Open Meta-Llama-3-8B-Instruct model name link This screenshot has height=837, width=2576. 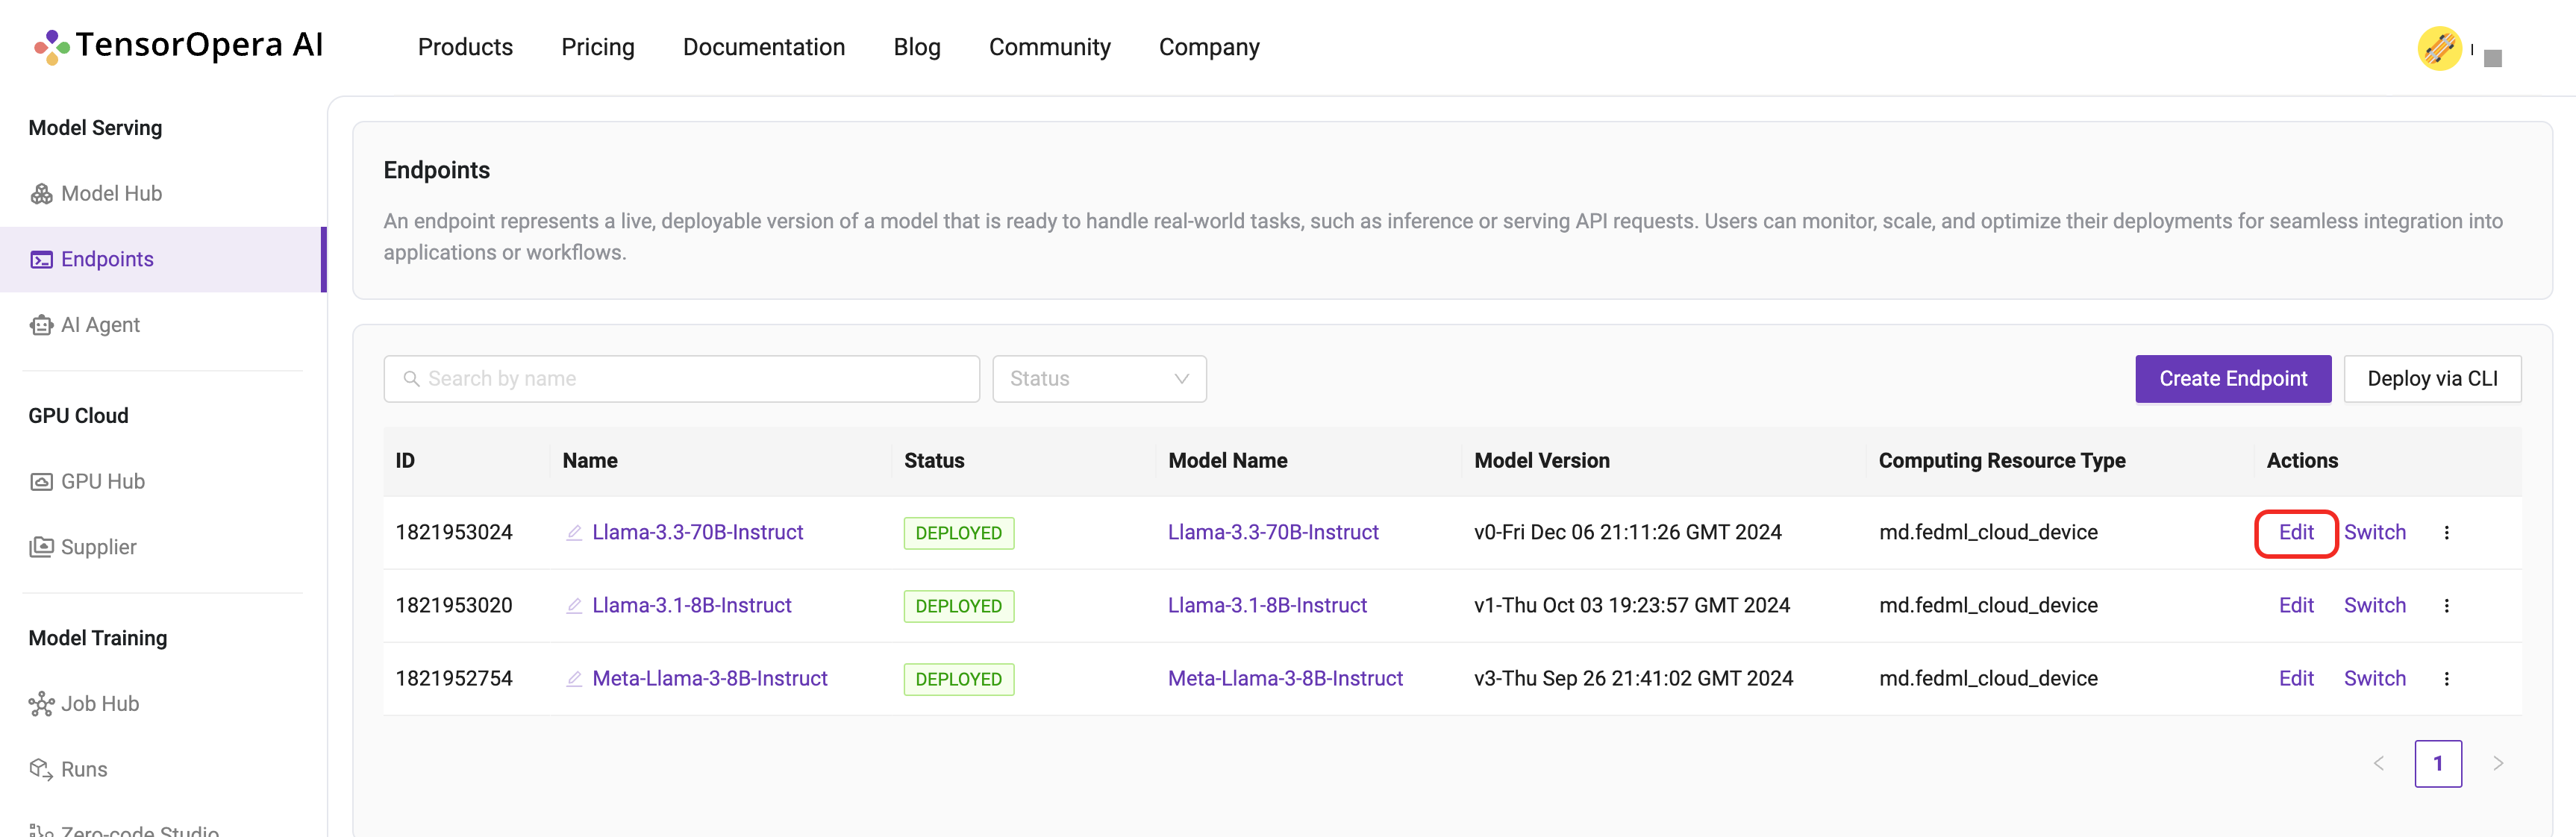(1285, 679)
